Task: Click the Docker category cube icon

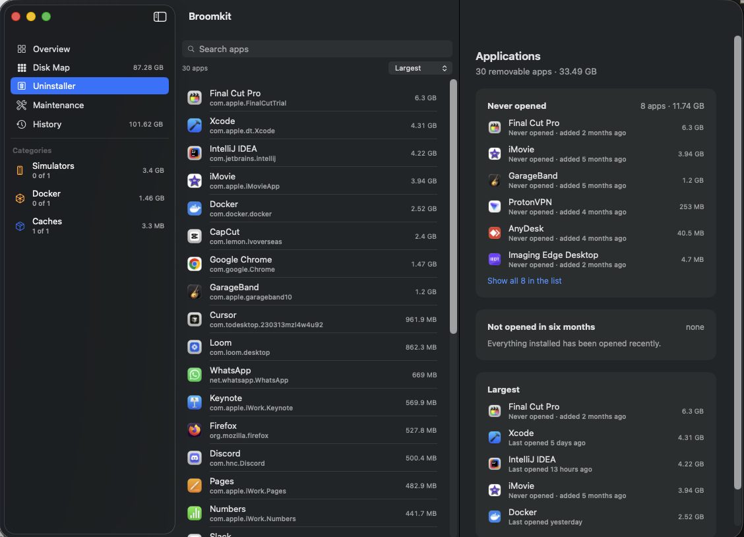Action: [20, 199]
